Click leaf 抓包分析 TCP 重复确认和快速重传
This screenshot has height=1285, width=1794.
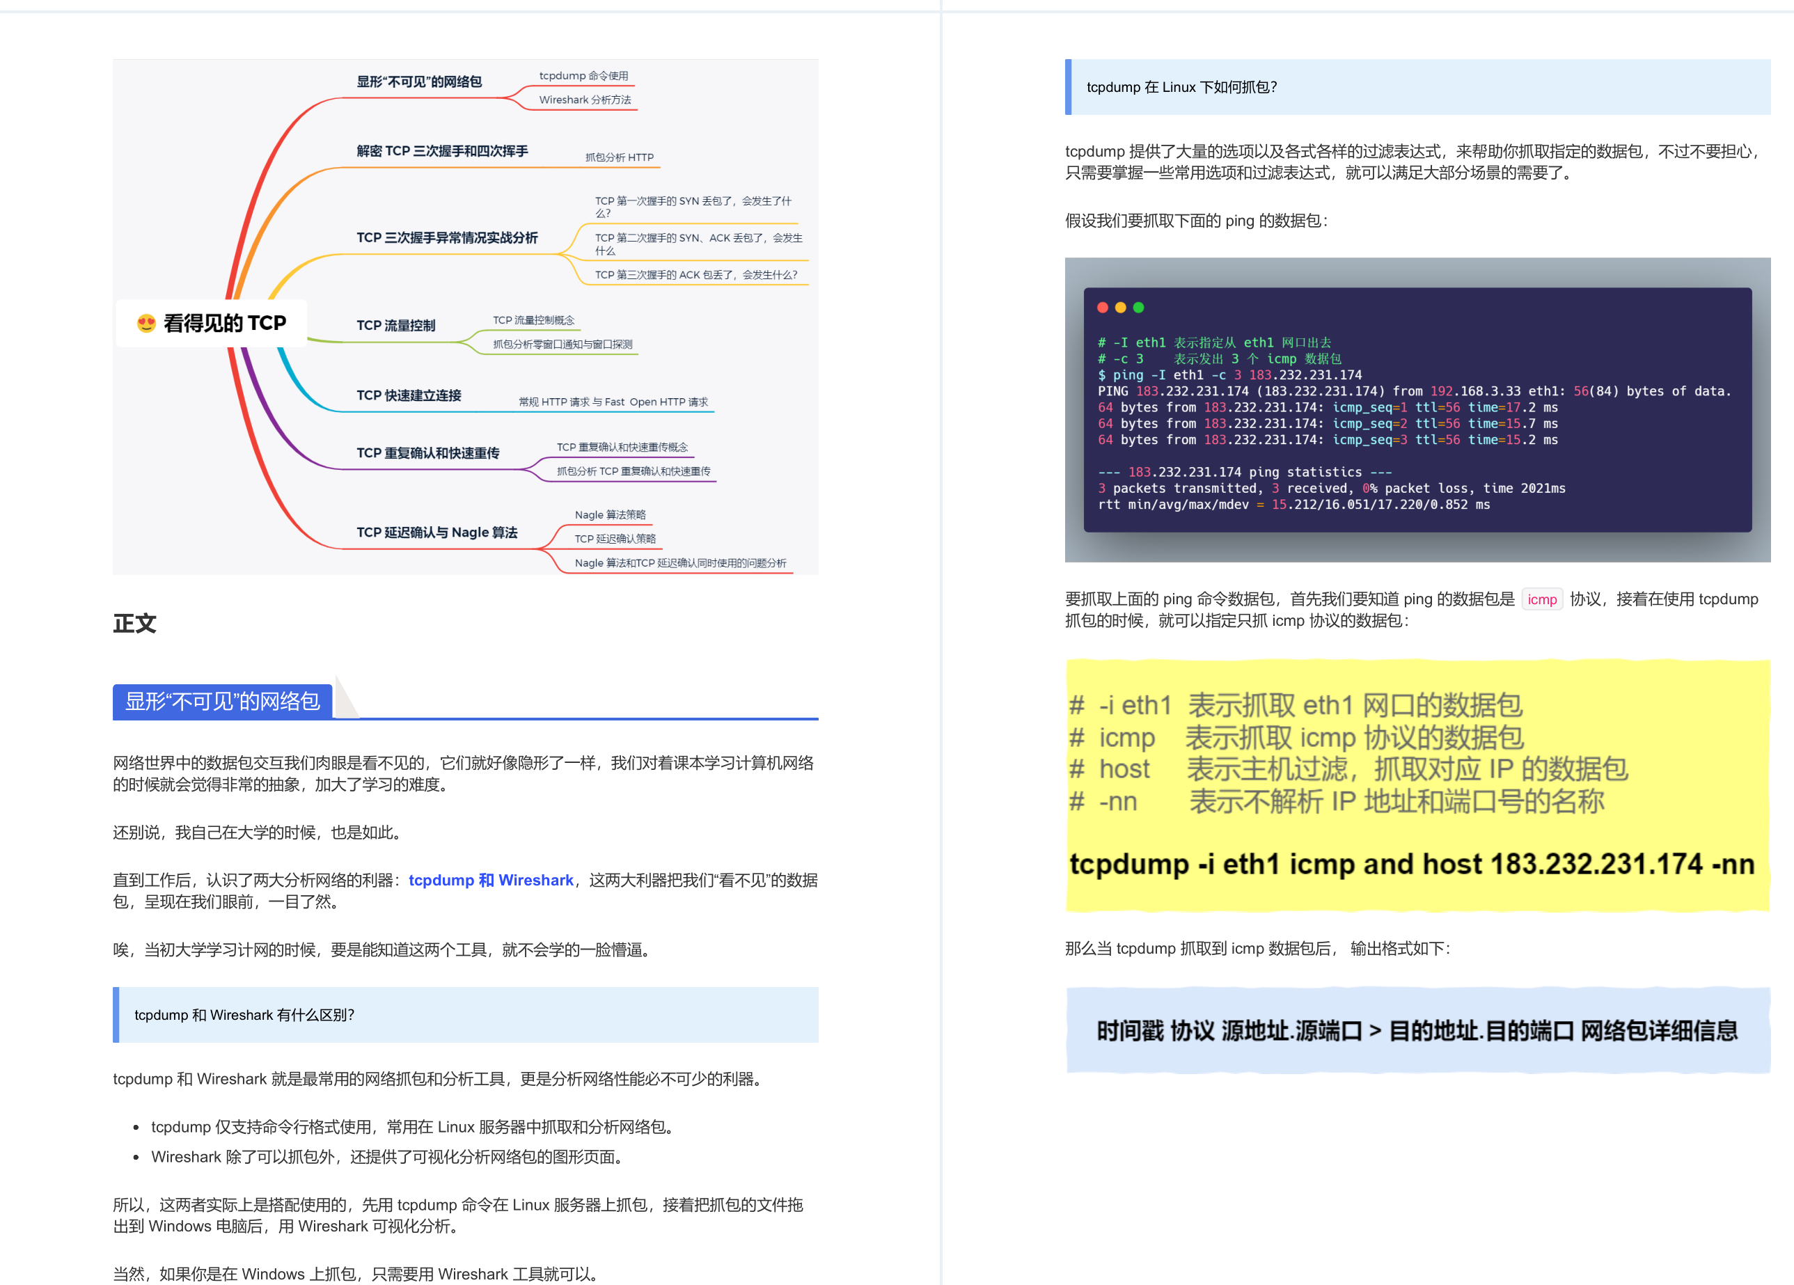[634, 471]
